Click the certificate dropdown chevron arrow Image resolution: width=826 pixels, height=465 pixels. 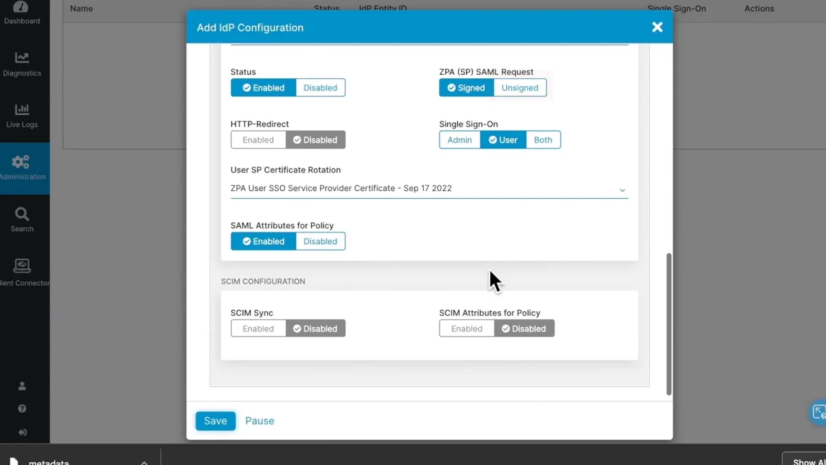pyautogui.click(x=622, y=189)
